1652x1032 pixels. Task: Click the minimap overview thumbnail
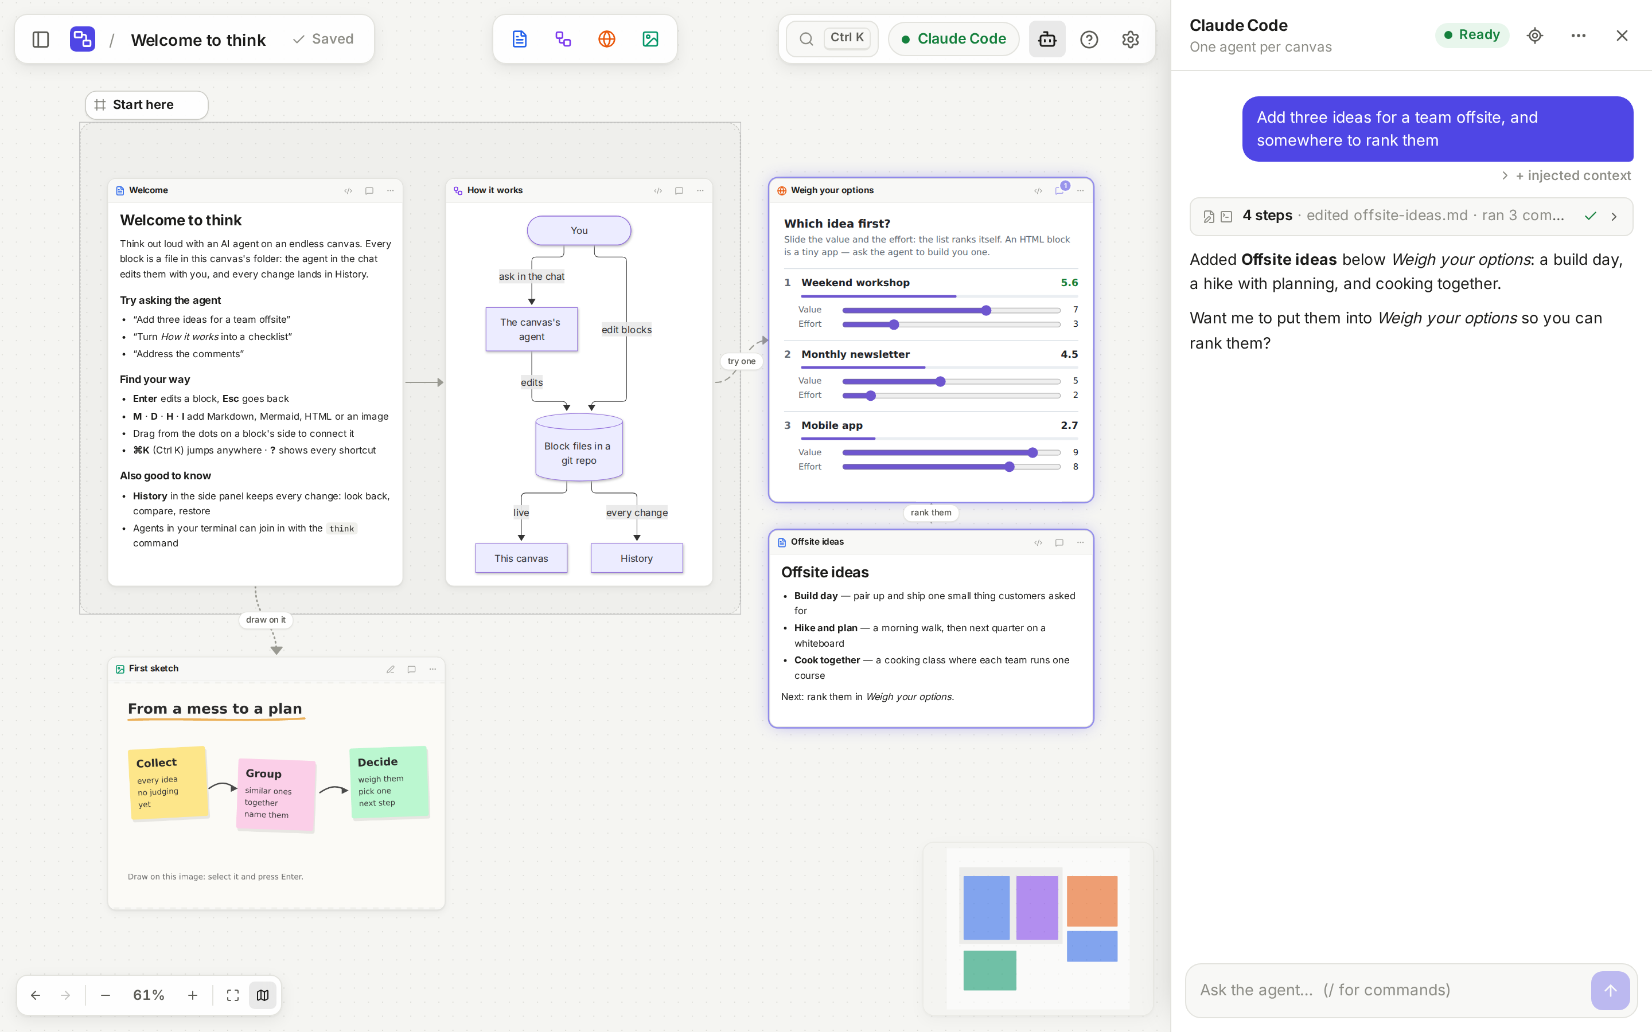point(1038,928)
